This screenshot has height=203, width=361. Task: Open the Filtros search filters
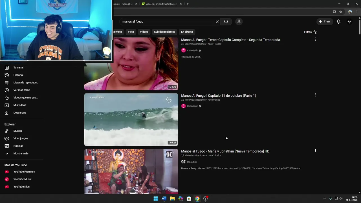click(x=311, y=32)
